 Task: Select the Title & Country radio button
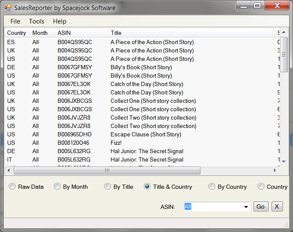click(x=168, y=187)
